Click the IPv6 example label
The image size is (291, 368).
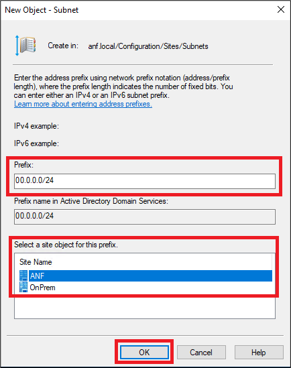point(36,143)
